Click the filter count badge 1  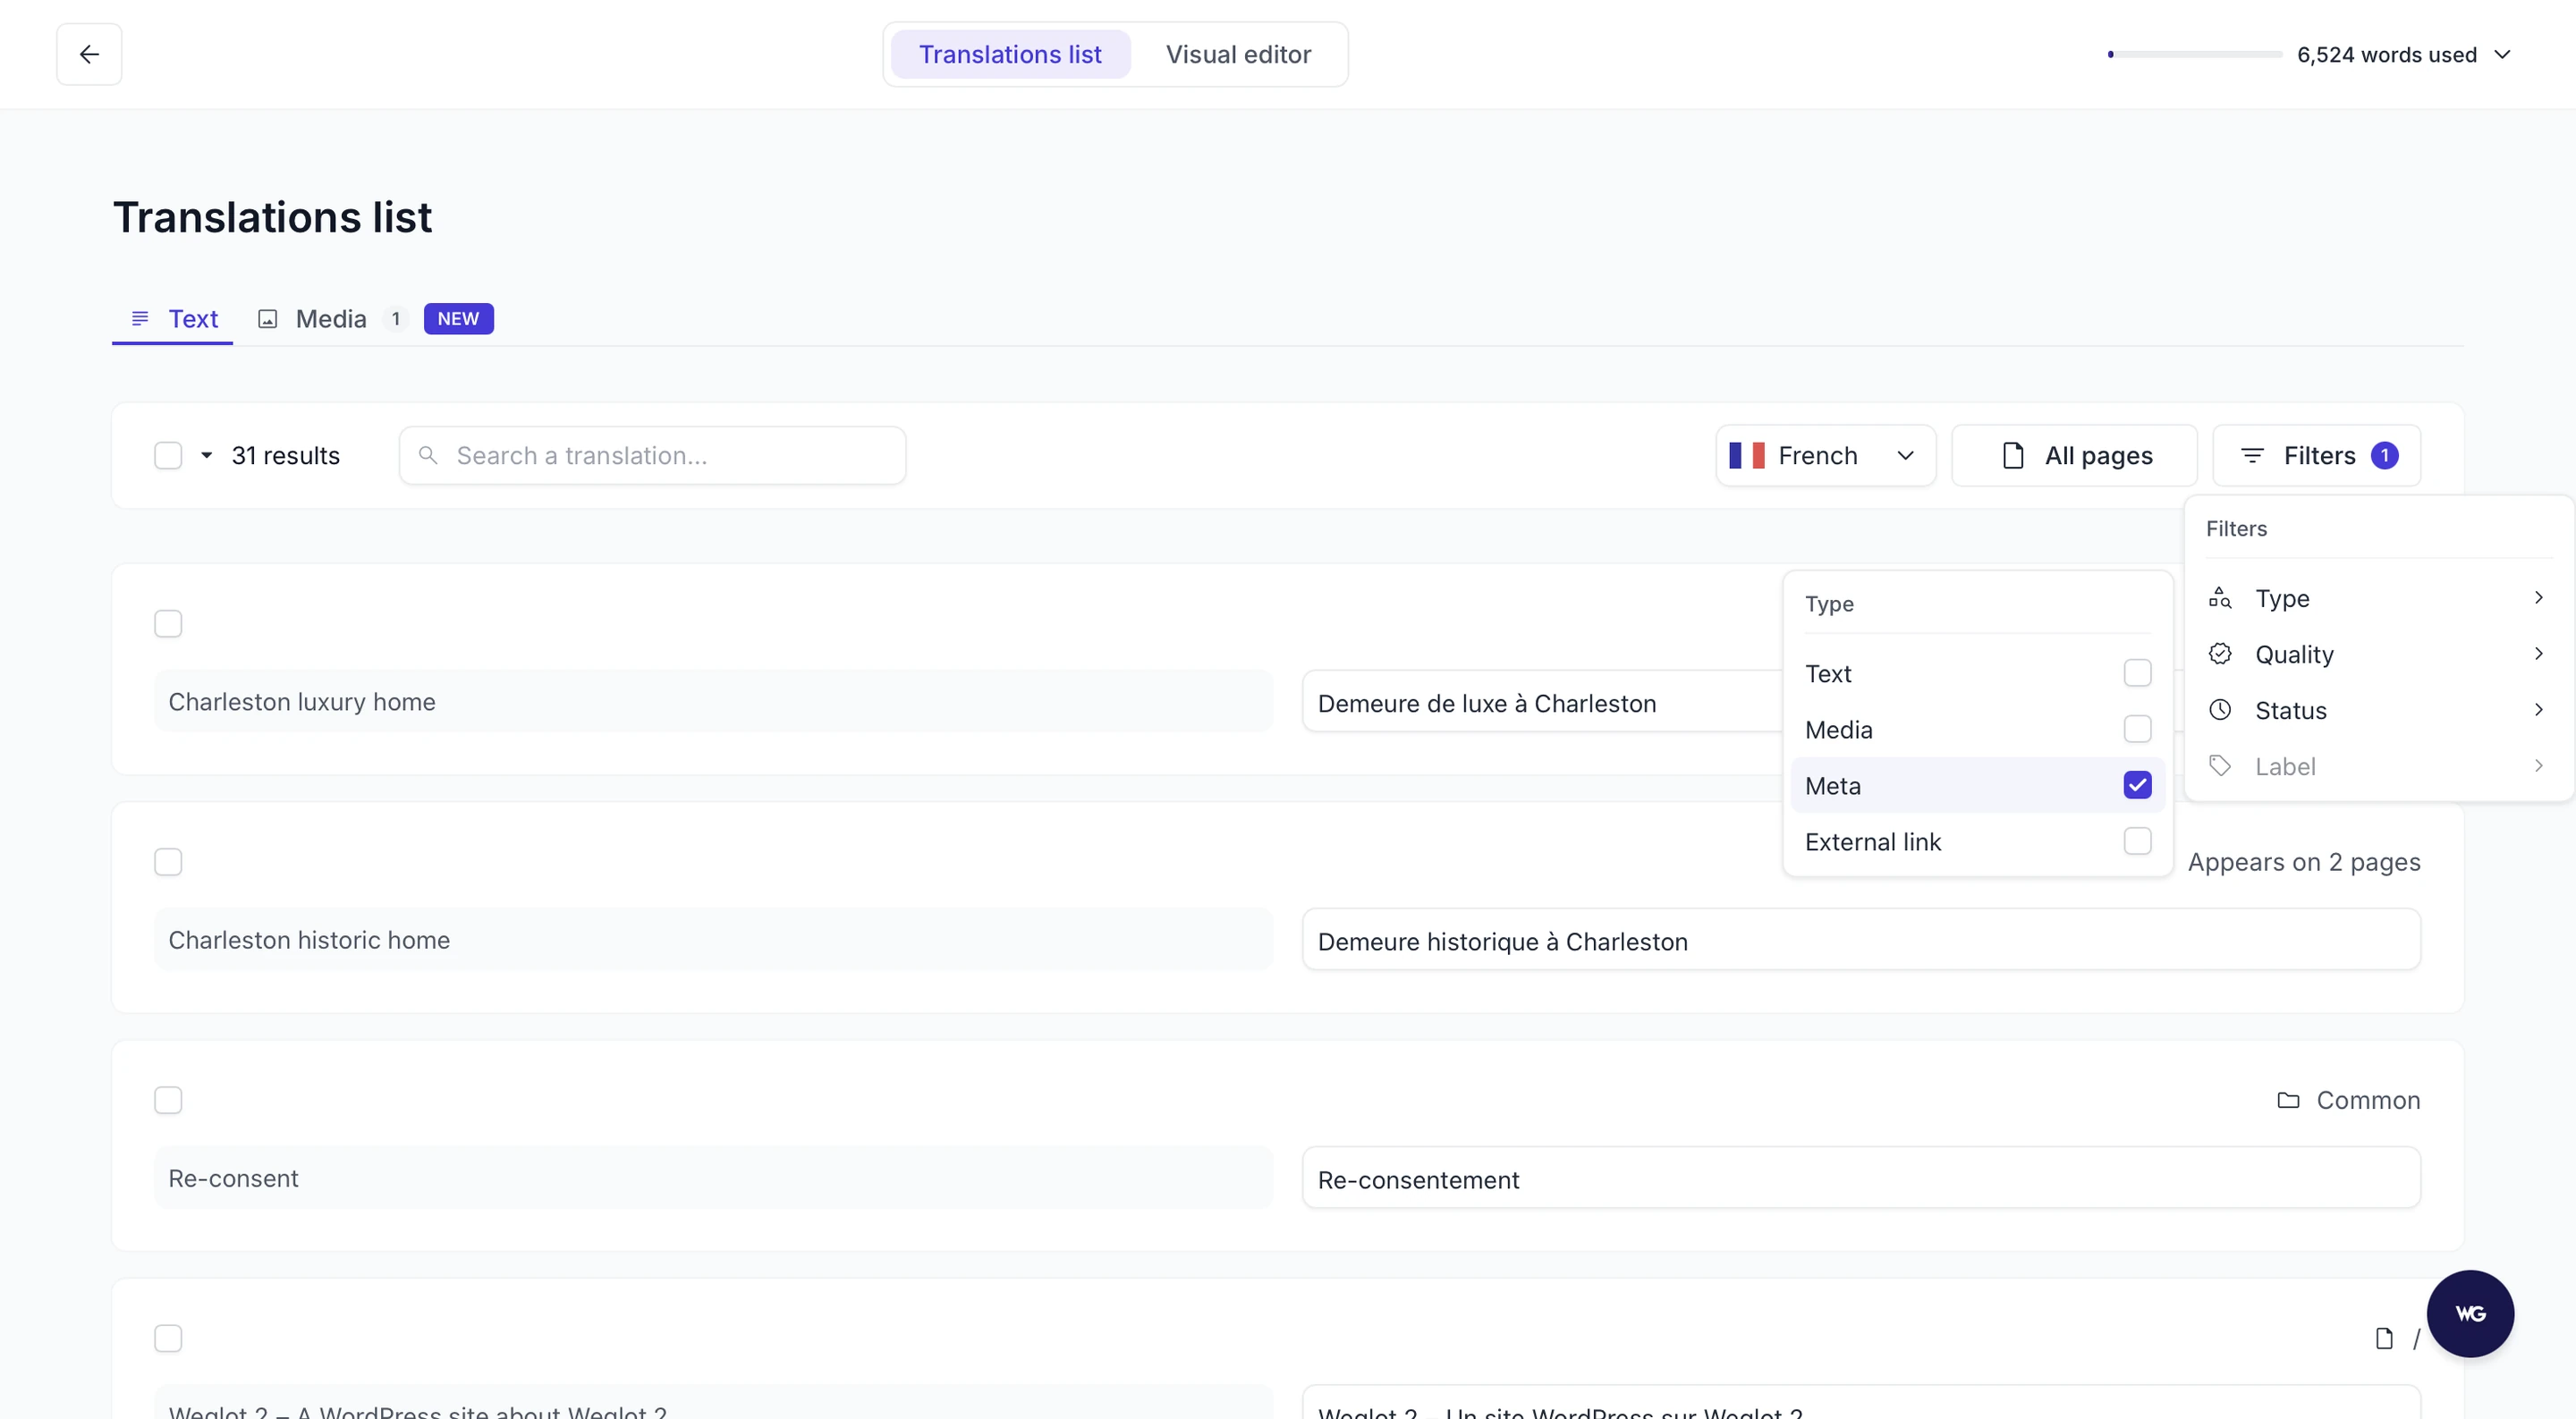coord(2384,455)
